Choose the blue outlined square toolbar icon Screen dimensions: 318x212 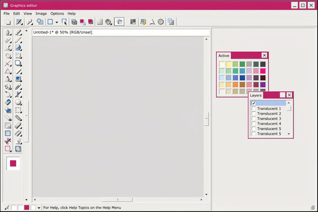point(50,22)
